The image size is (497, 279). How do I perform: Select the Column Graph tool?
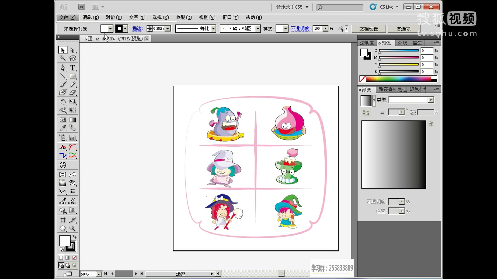(72, 138)
